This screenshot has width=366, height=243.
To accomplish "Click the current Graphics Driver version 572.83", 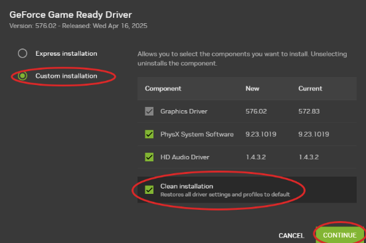I will coord(309,112).
